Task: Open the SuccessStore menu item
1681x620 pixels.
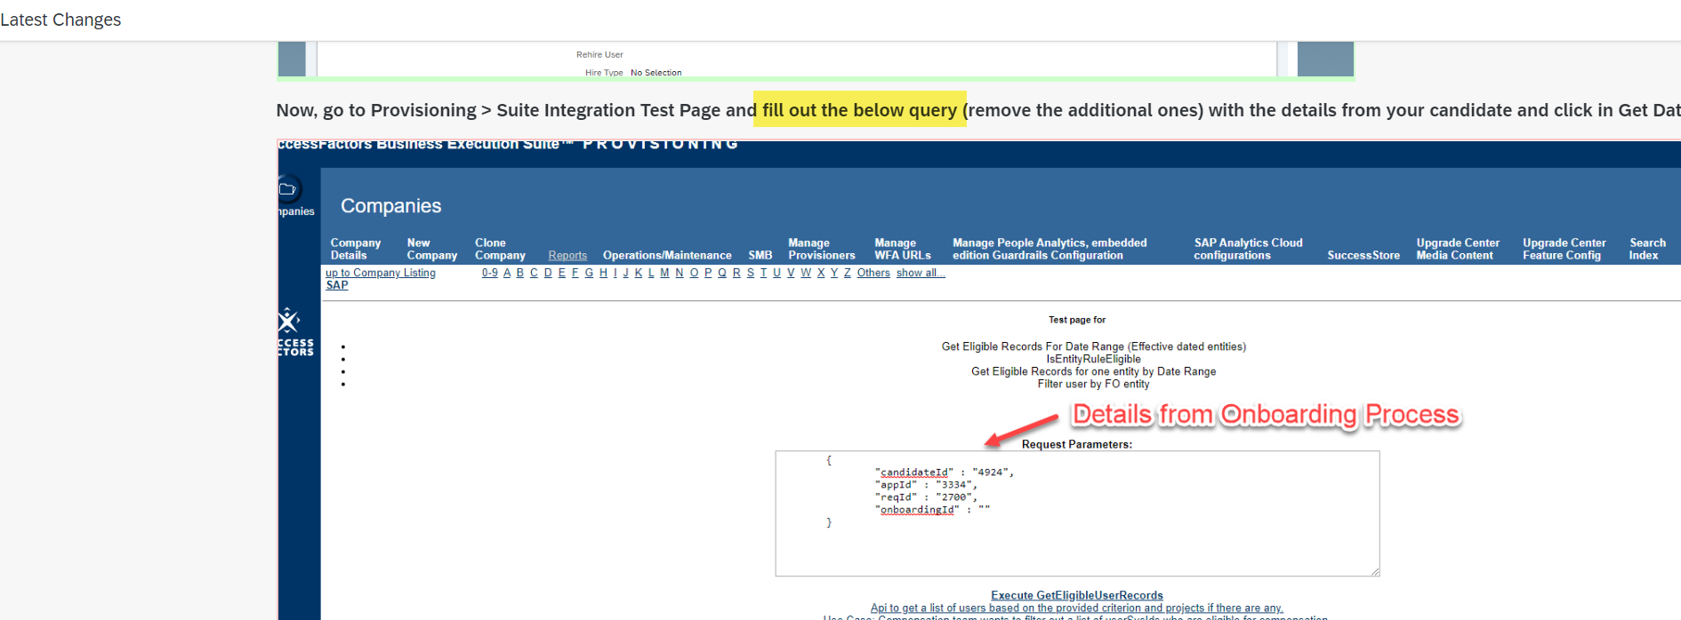Action: [1363, 255]
